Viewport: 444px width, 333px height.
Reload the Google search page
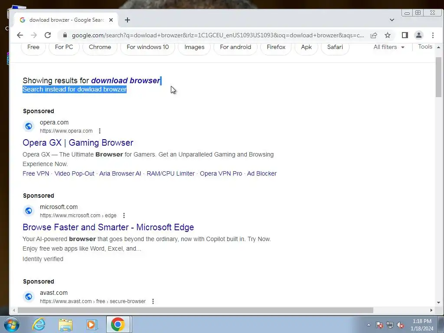coord(48,35)
